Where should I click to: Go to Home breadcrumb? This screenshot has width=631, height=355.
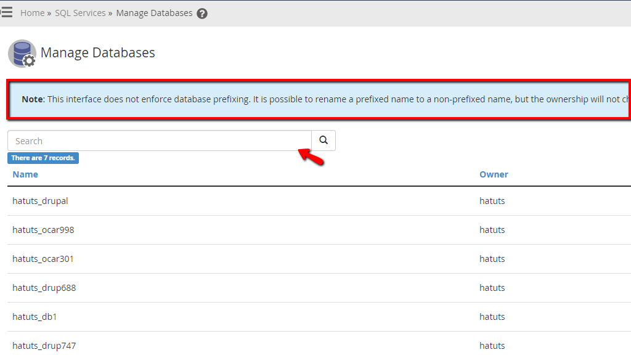[32, 13]
